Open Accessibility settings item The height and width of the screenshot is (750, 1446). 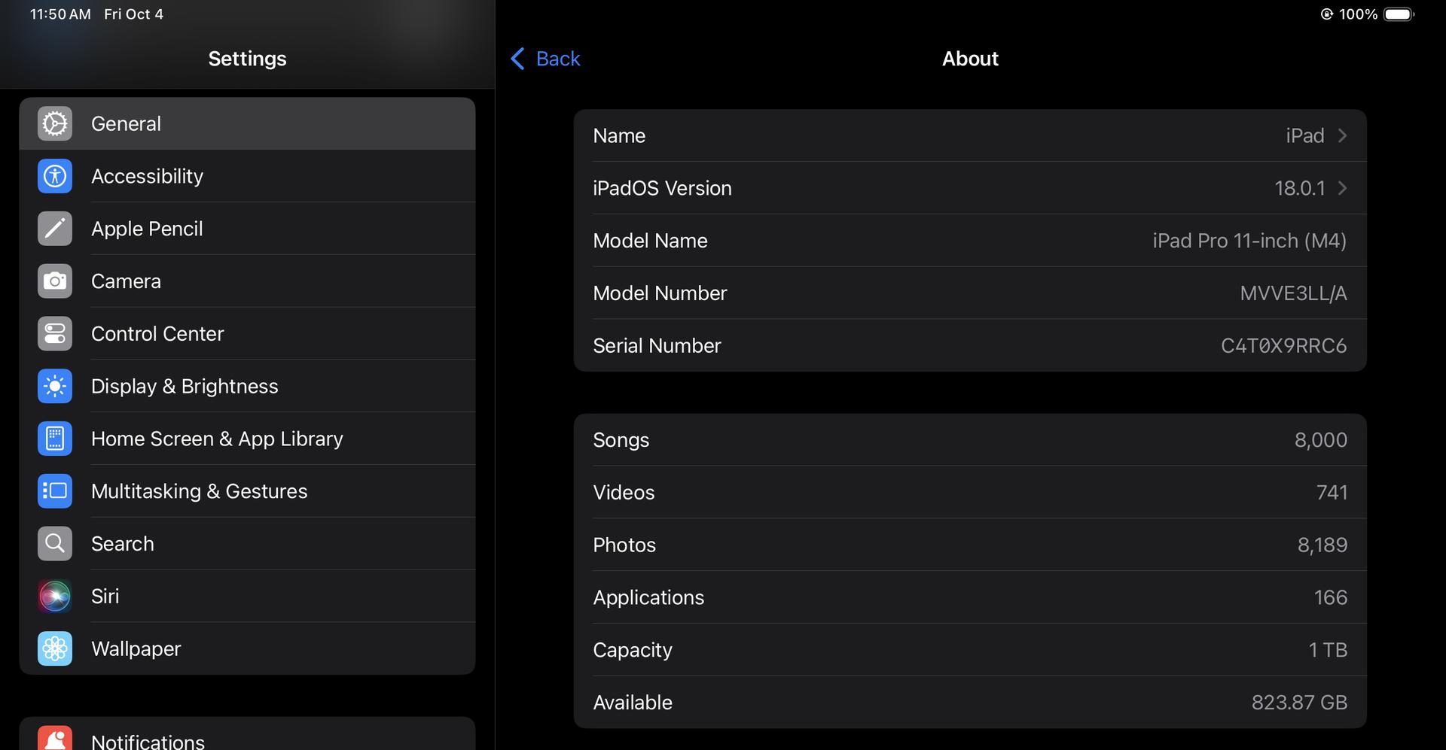247,176
